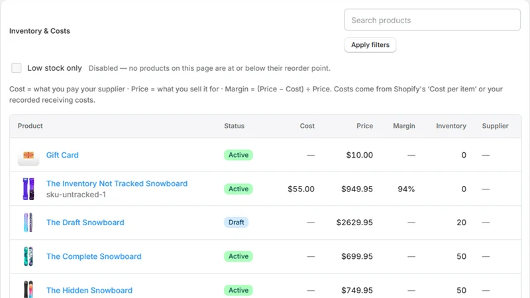
Task: Click the Status column header
Action: pyautogui.click(x=234, y=126)
